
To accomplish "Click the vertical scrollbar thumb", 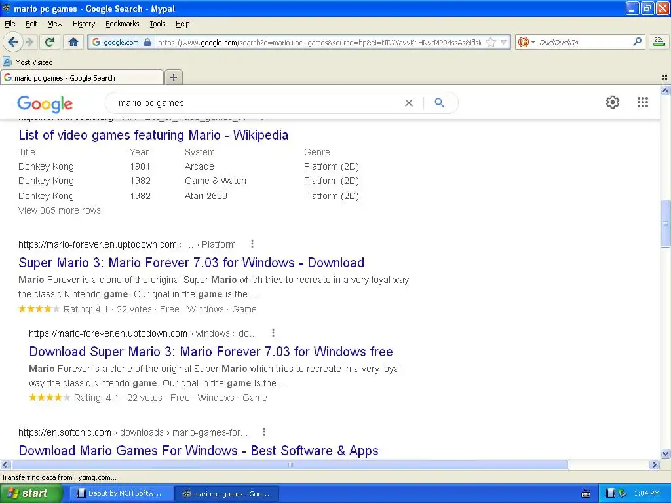I will click(666, 223).
